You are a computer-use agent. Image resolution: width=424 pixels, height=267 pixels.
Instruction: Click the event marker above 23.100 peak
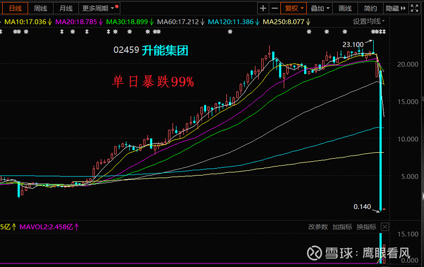pos(374,32)
